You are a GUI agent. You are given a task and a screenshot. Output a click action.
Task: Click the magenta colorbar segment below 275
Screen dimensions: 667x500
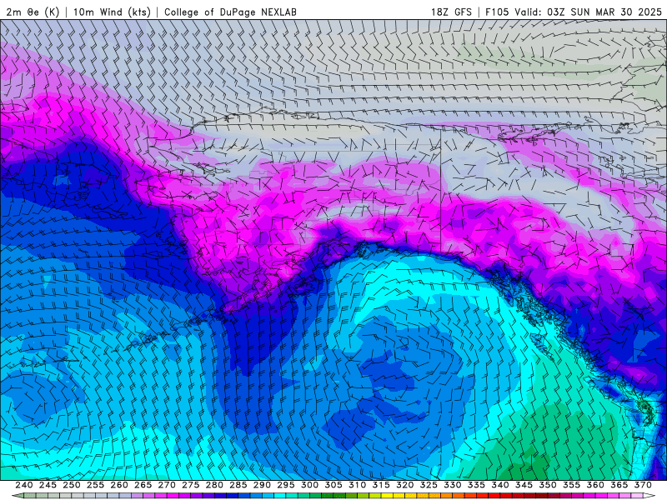point(184,496)
